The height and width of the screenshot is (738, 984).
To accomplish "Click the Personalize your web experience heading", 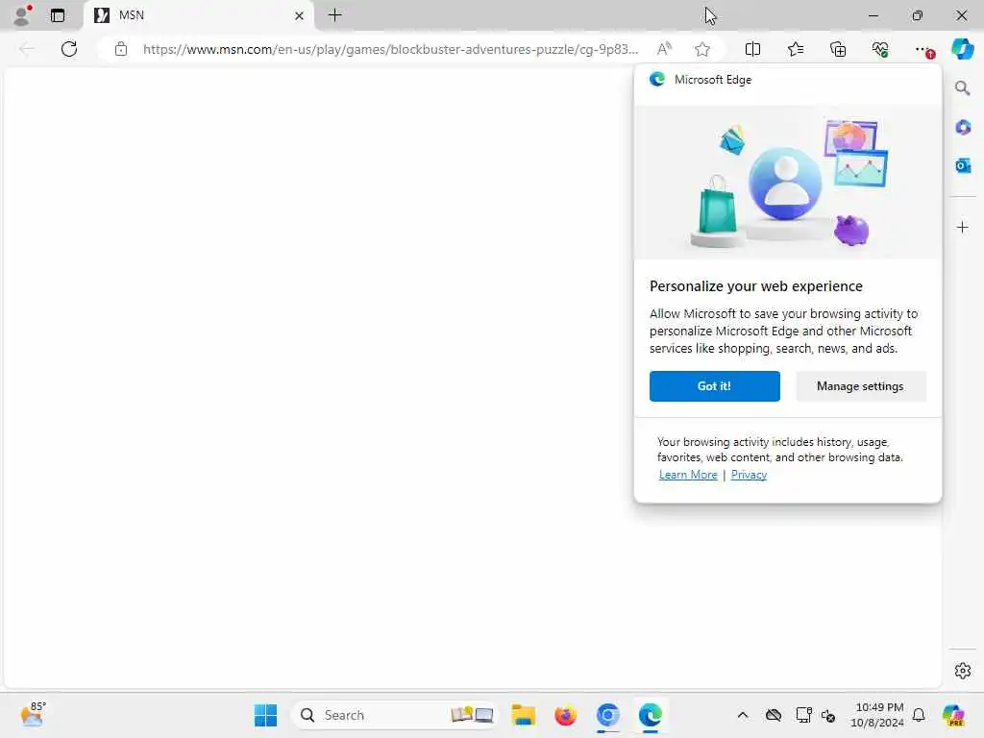I will click(755, 286).
